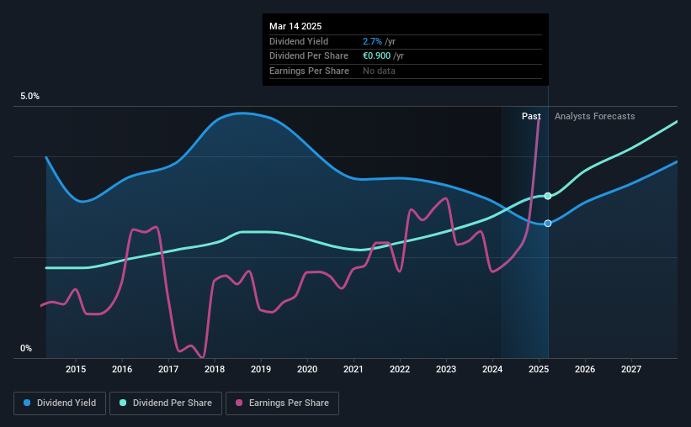Viewport: 691px width, 427px height.
Task: Click the 2018 x-axis label
Action: coord(215,369)
